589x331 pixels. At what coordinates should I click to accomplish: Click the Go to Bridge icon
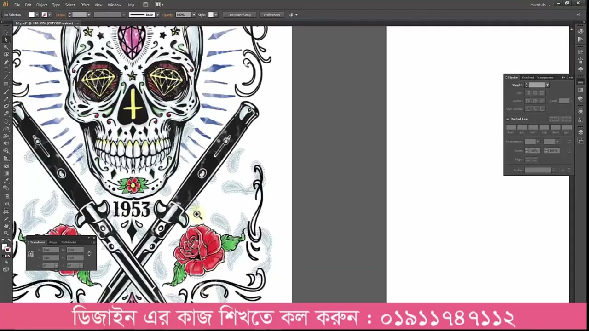pyautogui.click(x=145, y=5)
